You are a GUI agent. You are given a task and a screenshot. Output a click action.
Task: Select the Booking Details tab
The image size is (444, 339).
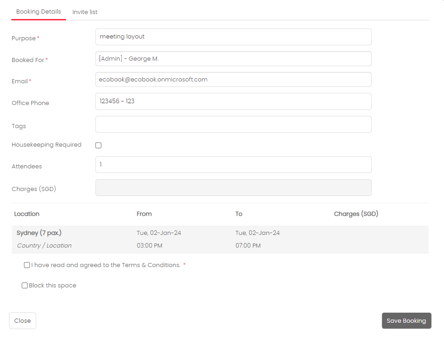(x=38, y=12)
